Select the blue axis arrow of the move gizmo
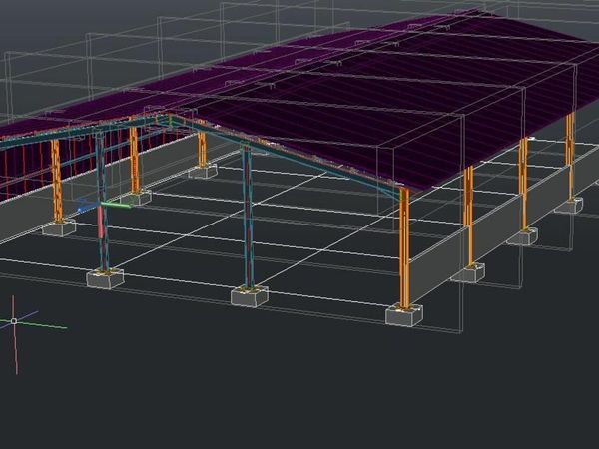Image resolution: width=599 pixels, height=449 pixels. 87,207
